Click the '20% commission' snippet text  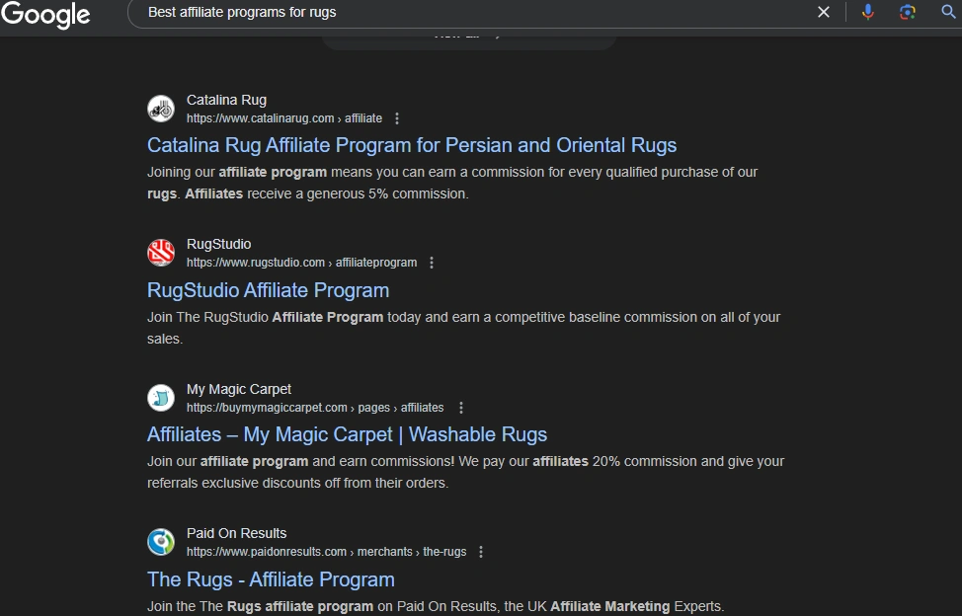tap(644, 461)
